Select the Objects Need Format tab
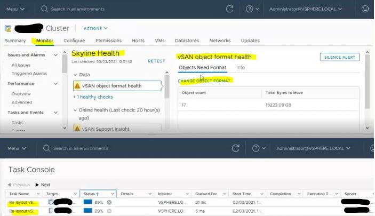The width and height of the screenshot is (375, 216). [x=202, y=68]
